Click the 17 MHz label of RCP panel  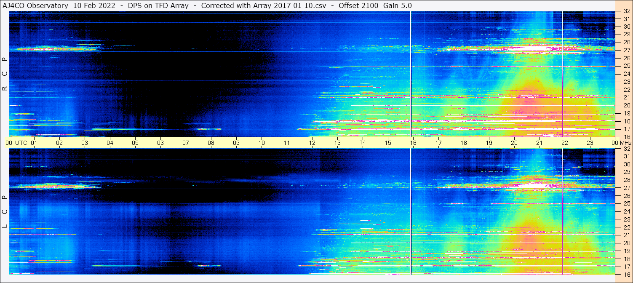(626, 129)
